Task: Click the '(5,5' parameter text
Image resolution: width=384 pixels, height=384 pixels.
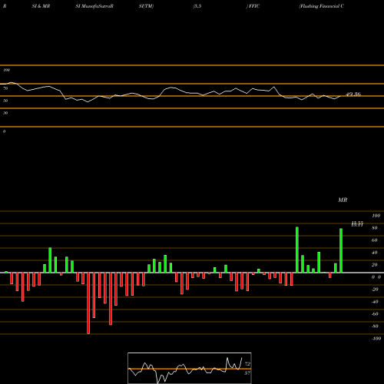Action: (197, 6)
